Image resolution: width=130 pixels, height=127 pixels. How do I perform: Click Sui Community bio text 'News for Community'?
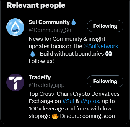55,39
